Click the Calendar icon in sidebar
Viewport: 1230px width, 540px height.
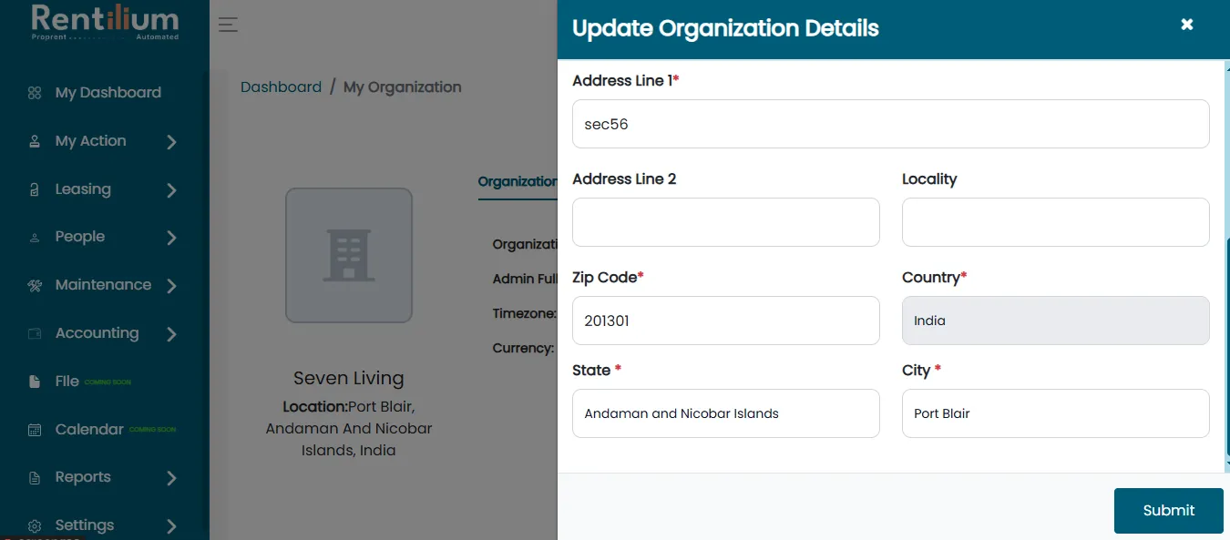coord(35,430)
